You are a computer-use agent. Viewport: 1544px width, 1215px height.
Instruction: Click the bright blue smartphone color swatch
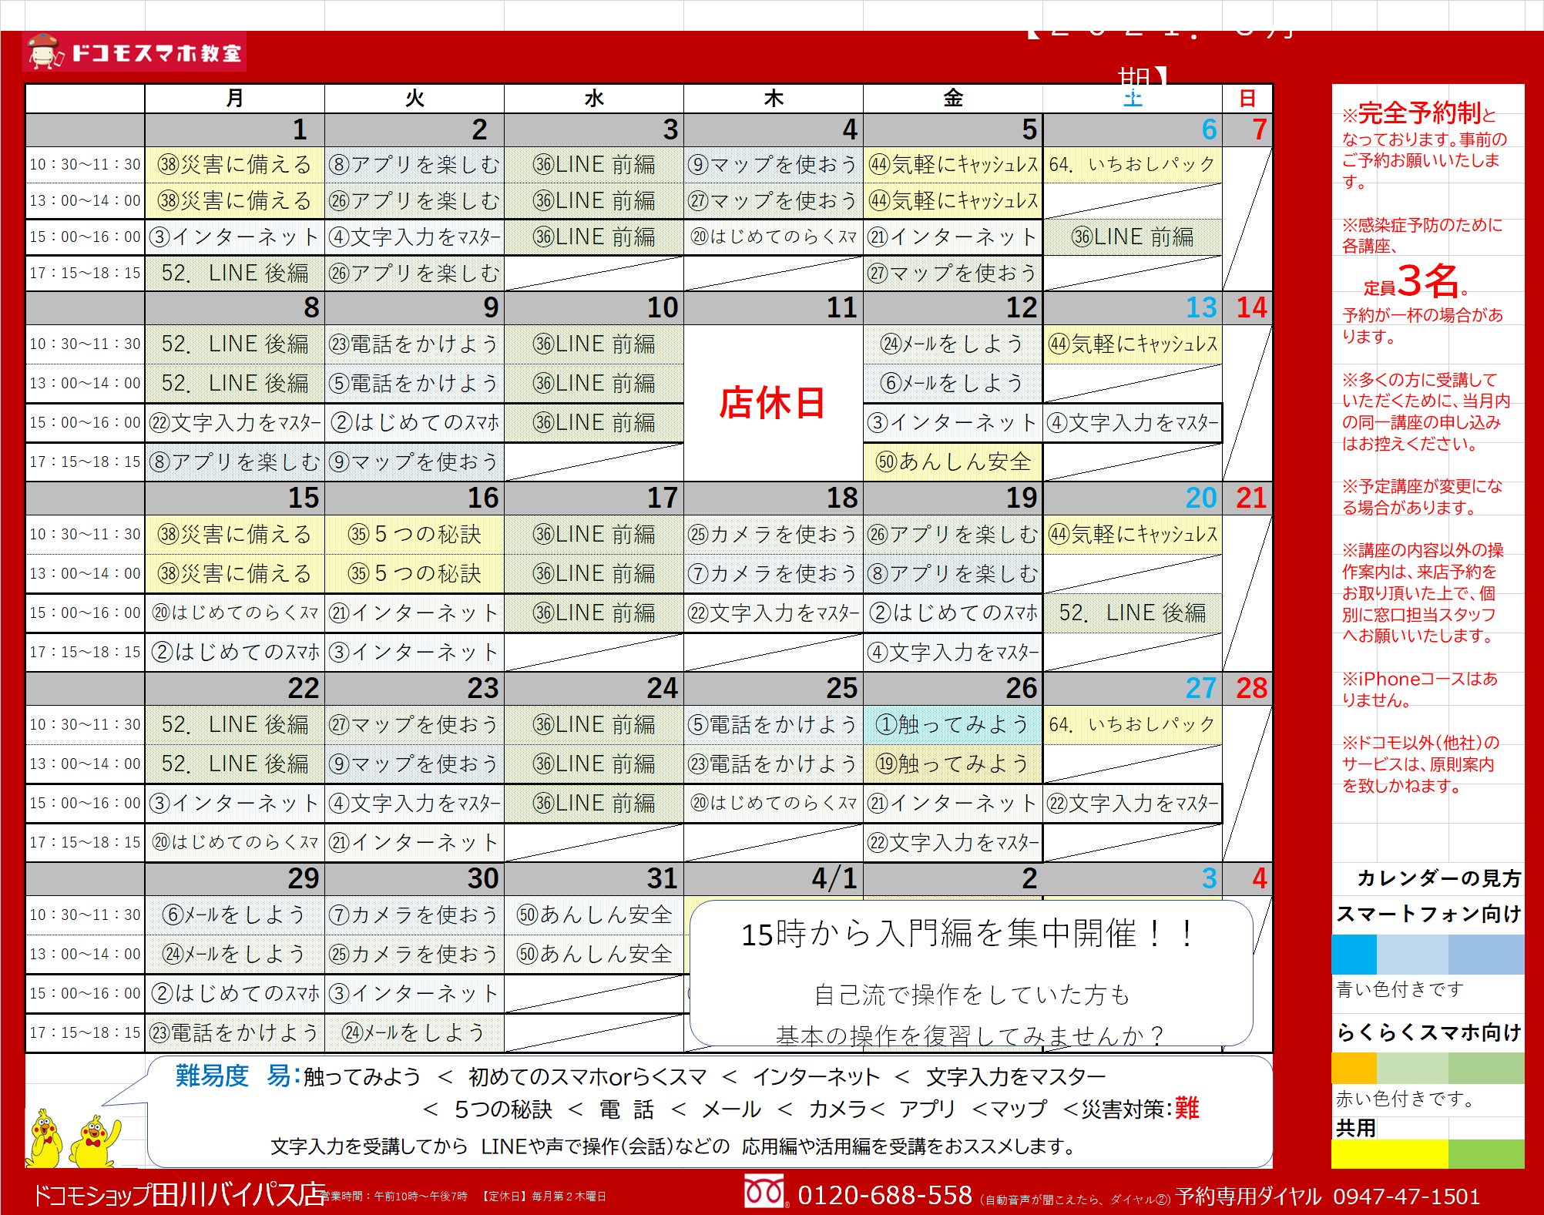1354,954
